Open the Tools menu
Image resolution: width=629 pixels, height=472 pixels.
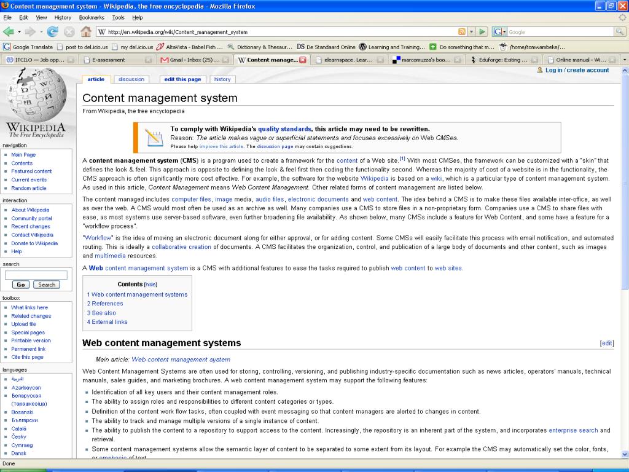118,18
